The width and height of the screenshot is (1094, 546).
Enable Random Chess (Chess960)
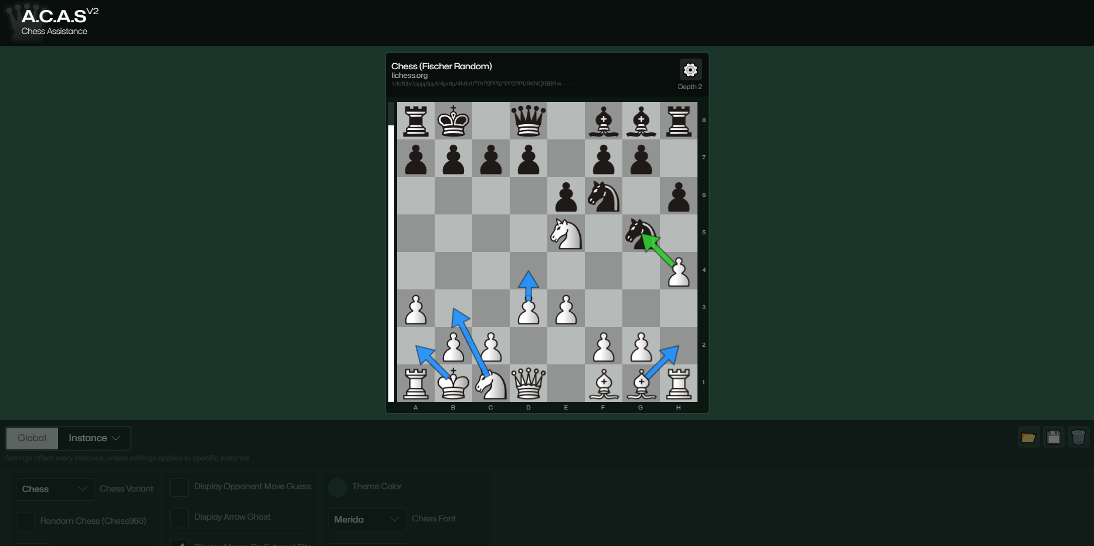click(x=25, y=521)
